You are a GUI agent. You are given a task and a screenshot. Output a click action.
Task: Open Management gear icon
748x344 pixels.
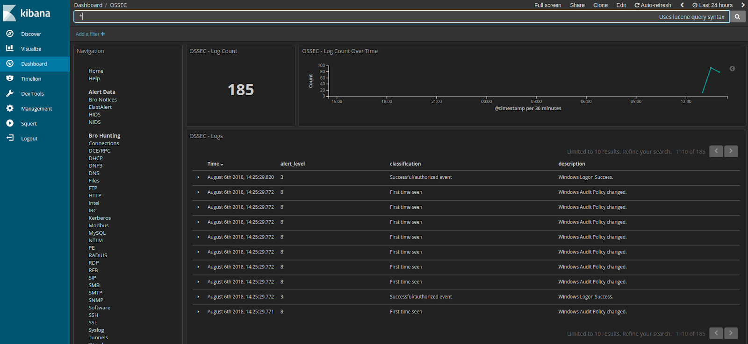click(10, 108)
